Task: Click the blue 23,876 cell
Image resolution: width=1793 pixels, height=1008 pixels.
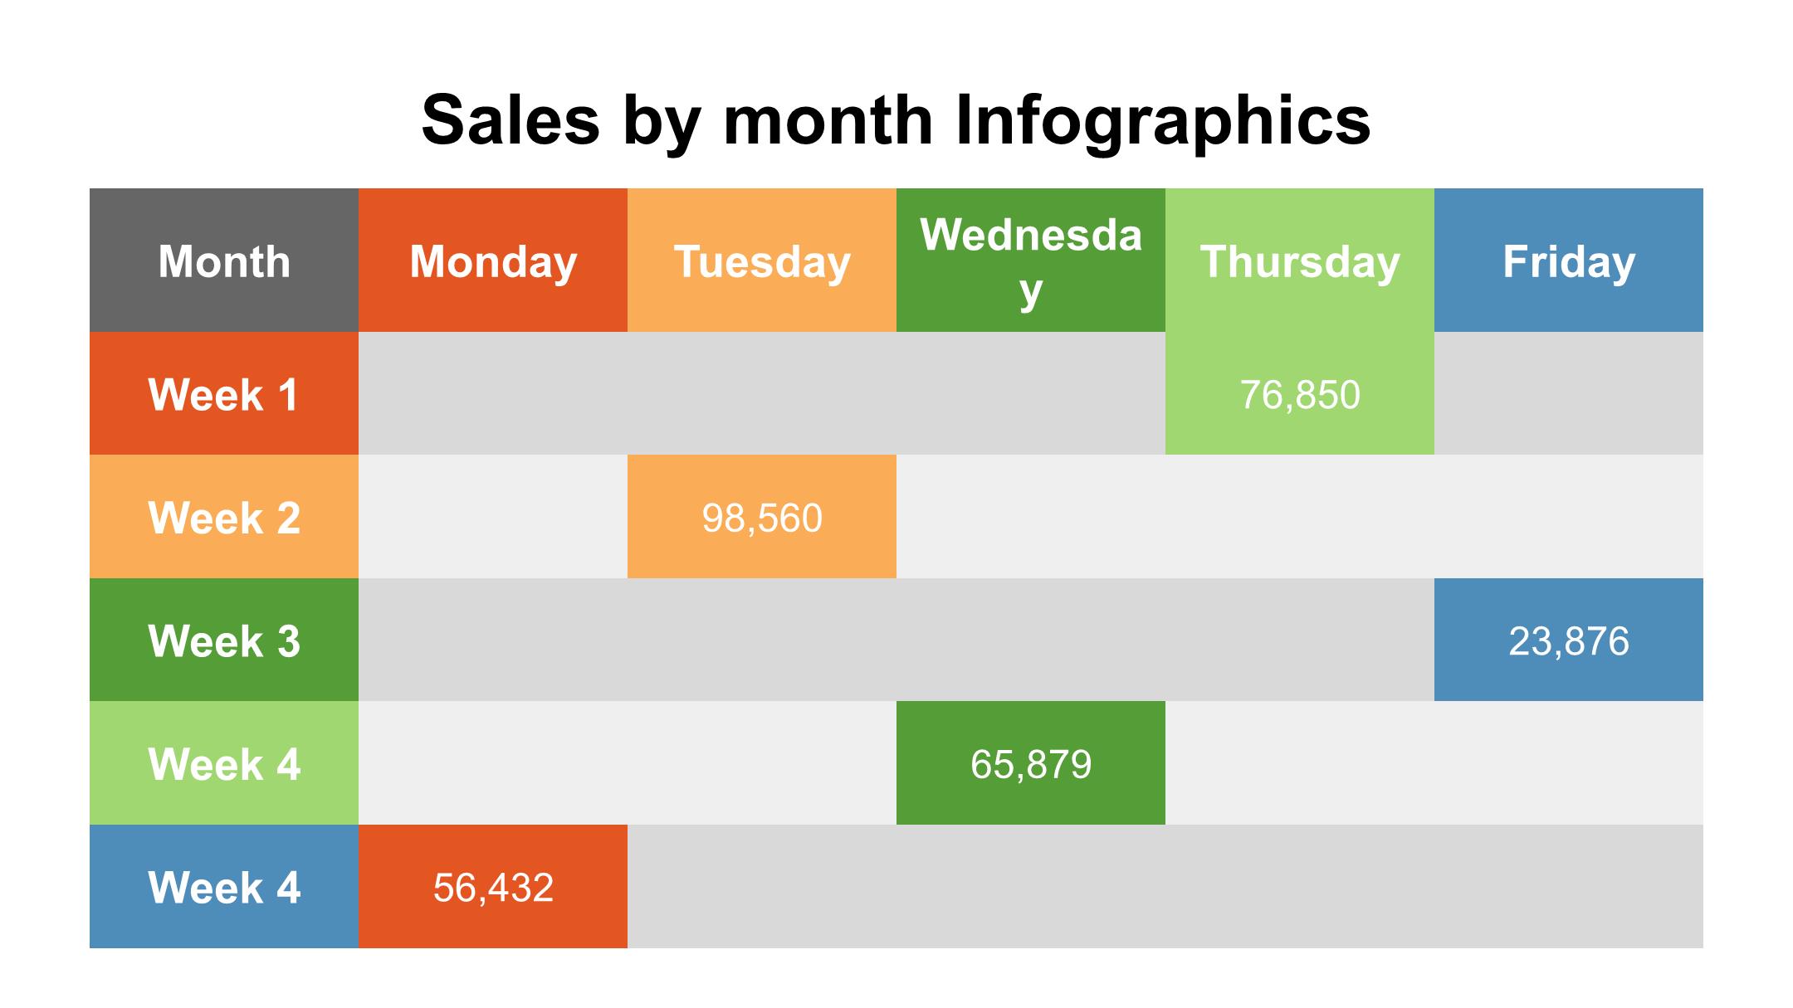Action: (1569, 640)
